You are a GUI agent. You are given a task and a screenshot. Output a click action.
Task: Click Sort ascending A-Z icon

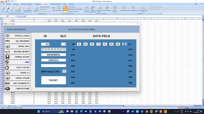click(54, 8)
